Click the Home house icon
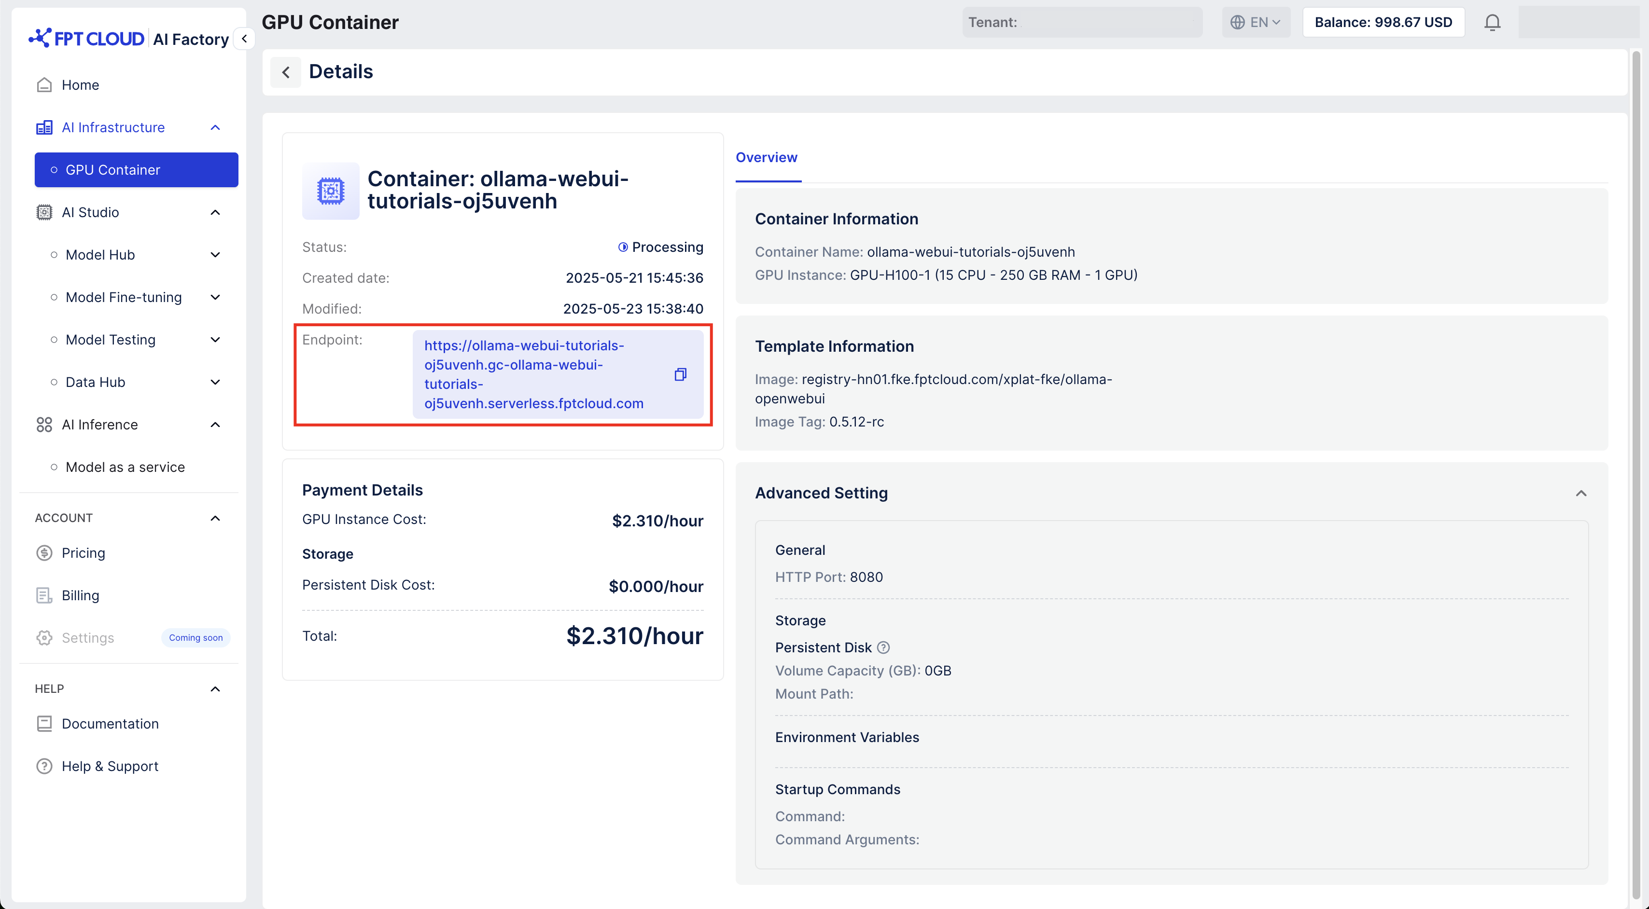 pyautogui.click(x=44, y=84)
